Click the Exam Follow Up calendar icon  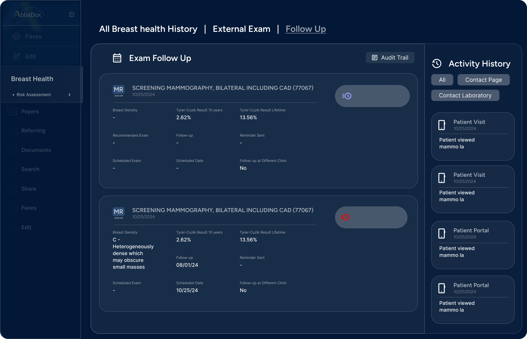coord(117,58)
